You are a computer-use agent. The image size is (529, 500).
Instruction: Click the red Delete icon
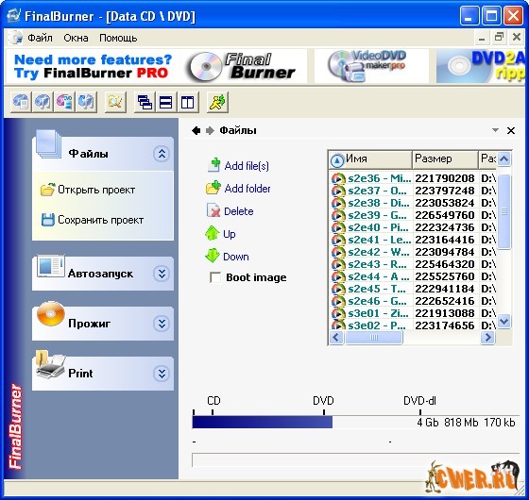pyautogui.click(x=213, y=210)
